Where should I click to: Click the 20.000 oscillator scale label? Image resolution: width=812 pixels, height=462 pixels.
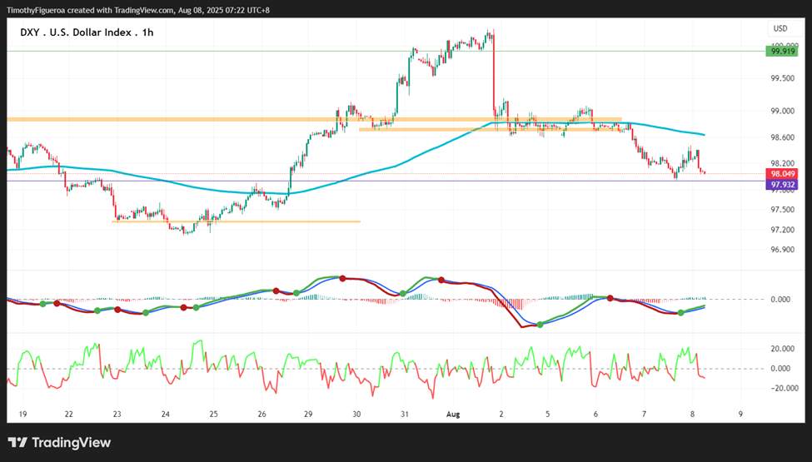point(783,349)
